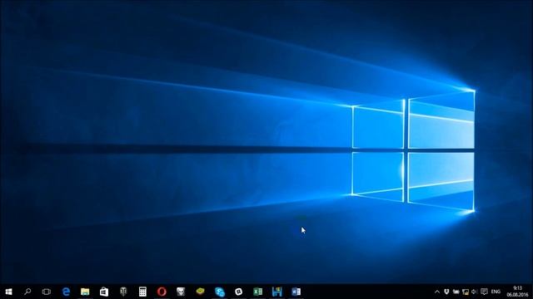Screen dimensions: 533x299
Task: Open the volume speaker tray icon
Action: tap(475, 292)
